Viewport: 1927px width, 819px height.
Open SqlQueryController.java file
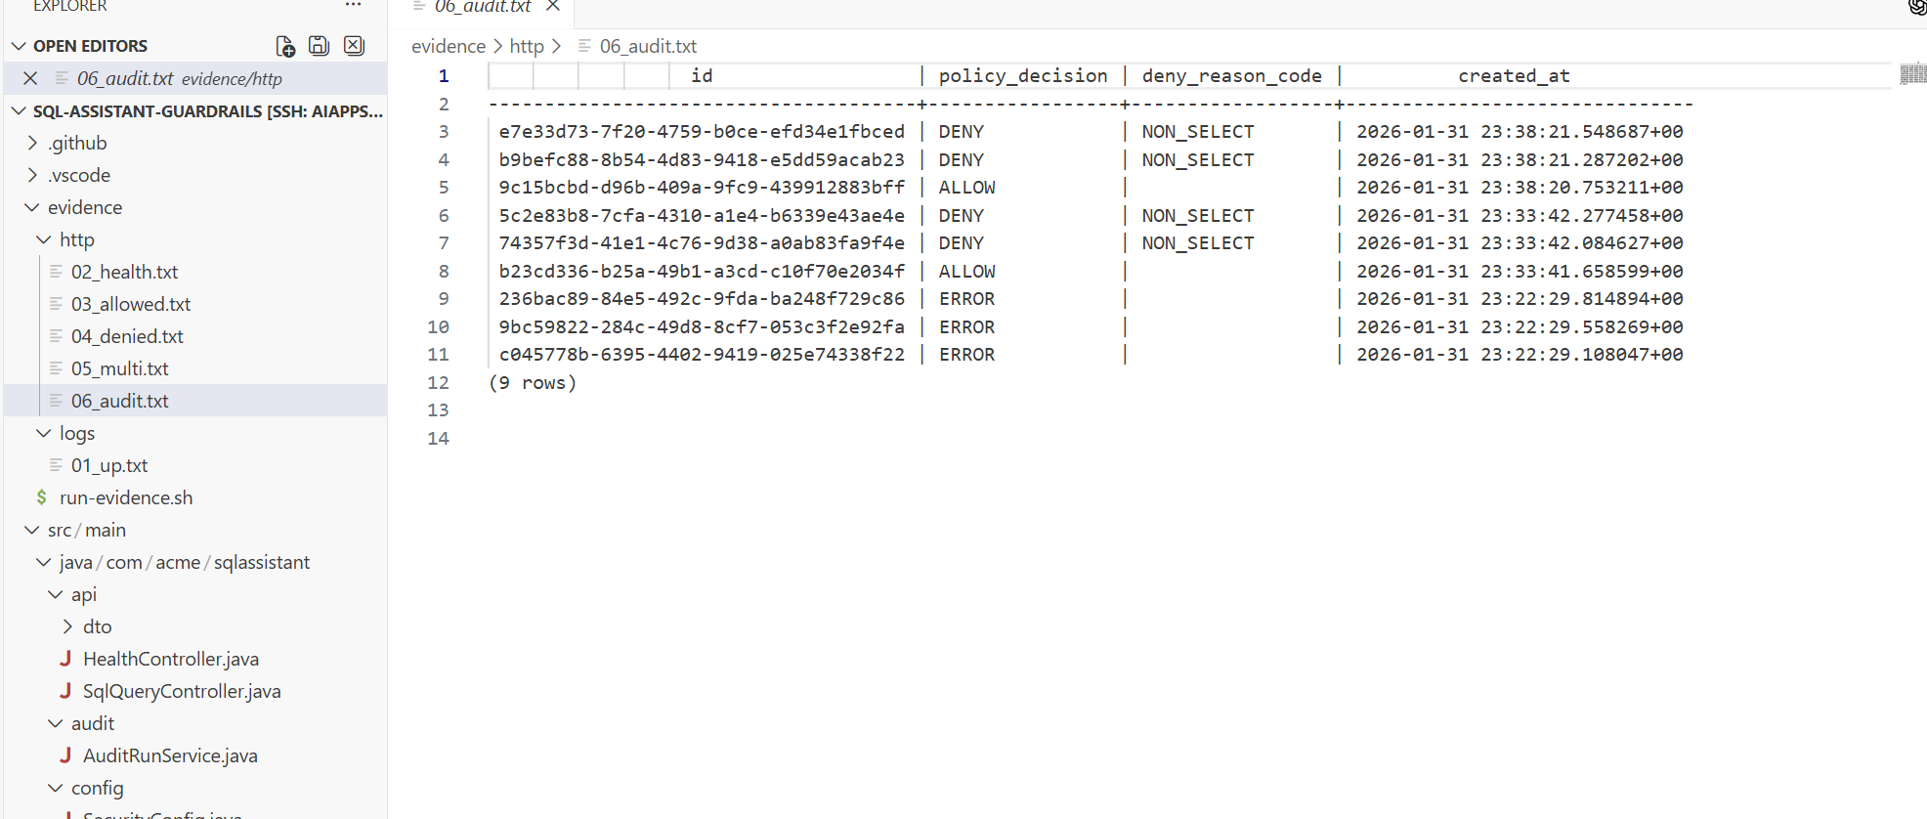182,691
